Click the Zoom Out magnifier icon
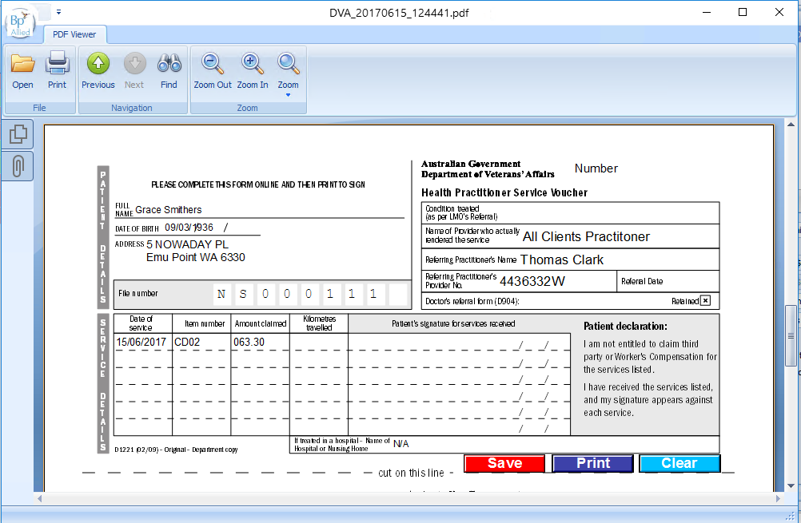 tap(212, 63)
